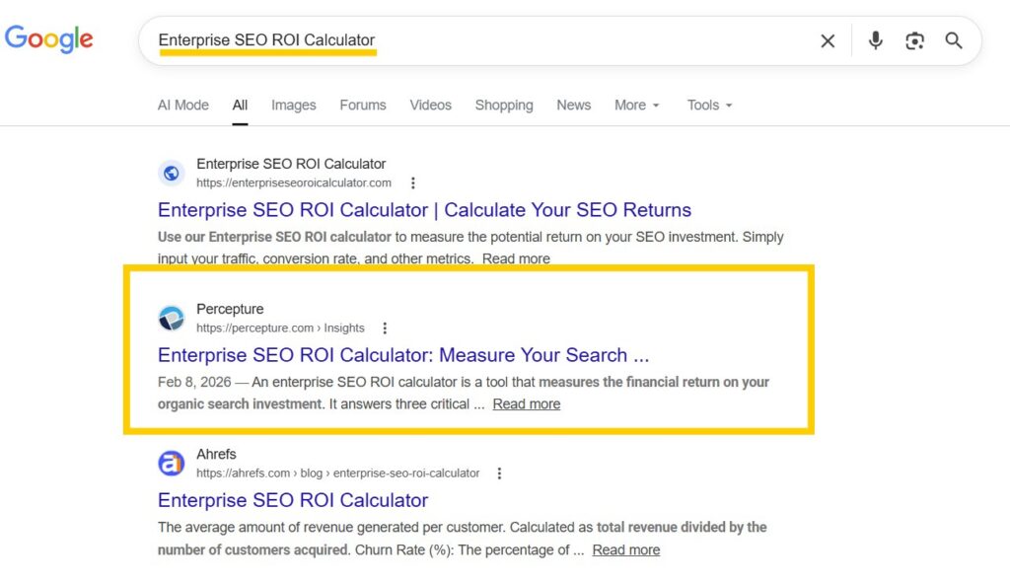Open Percepture's Enterprise SEO ROI Calculator link
This screenshot has width=1010, height=583.
[403, 355]
